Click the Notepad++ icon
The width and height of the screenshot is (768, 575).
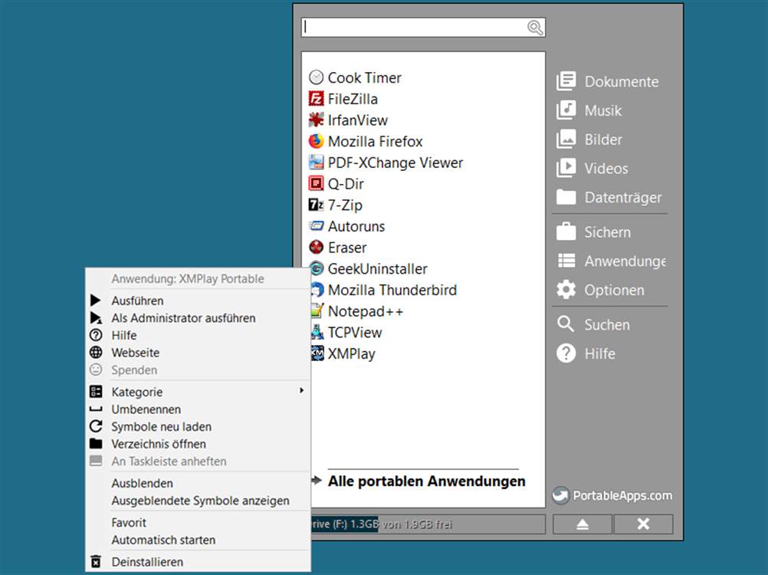click(317, 310)
